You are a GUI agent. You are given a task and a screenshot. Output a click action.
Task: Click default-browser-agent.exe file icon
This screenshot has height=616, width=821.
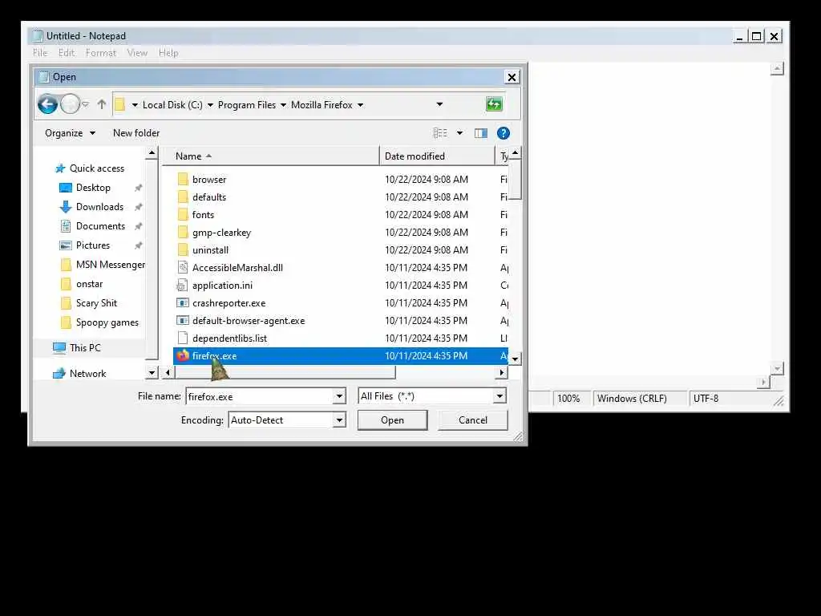pyautogui.click(x=183, y=321)
